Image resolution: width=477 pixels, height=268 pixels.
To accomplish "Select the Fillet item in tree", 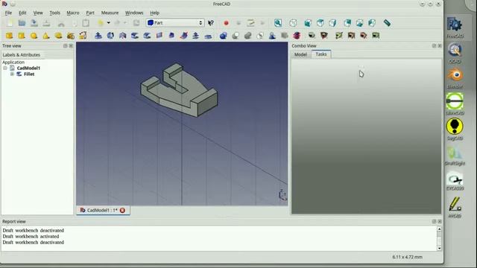I will coord(29,74).
